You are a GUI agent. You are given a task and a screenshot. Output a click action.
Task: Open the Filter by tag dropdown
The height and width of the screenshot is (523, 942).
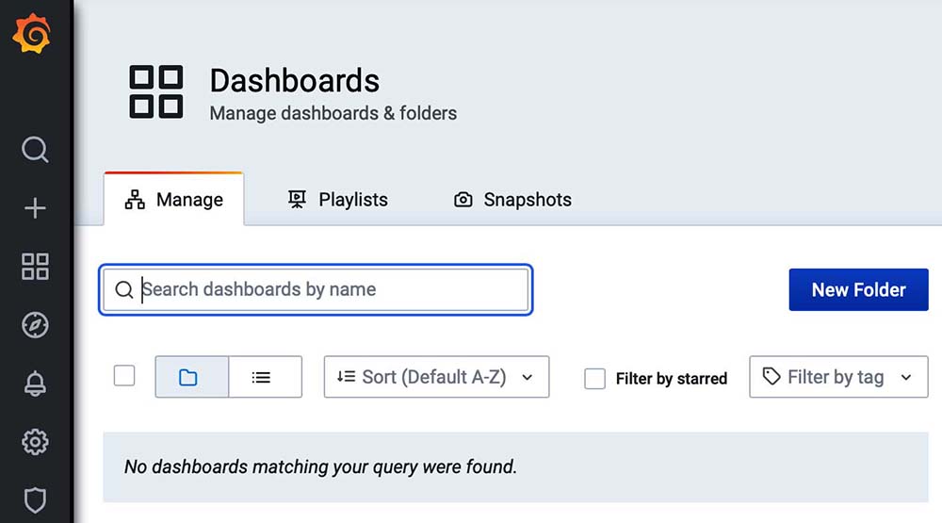[838, 377]
